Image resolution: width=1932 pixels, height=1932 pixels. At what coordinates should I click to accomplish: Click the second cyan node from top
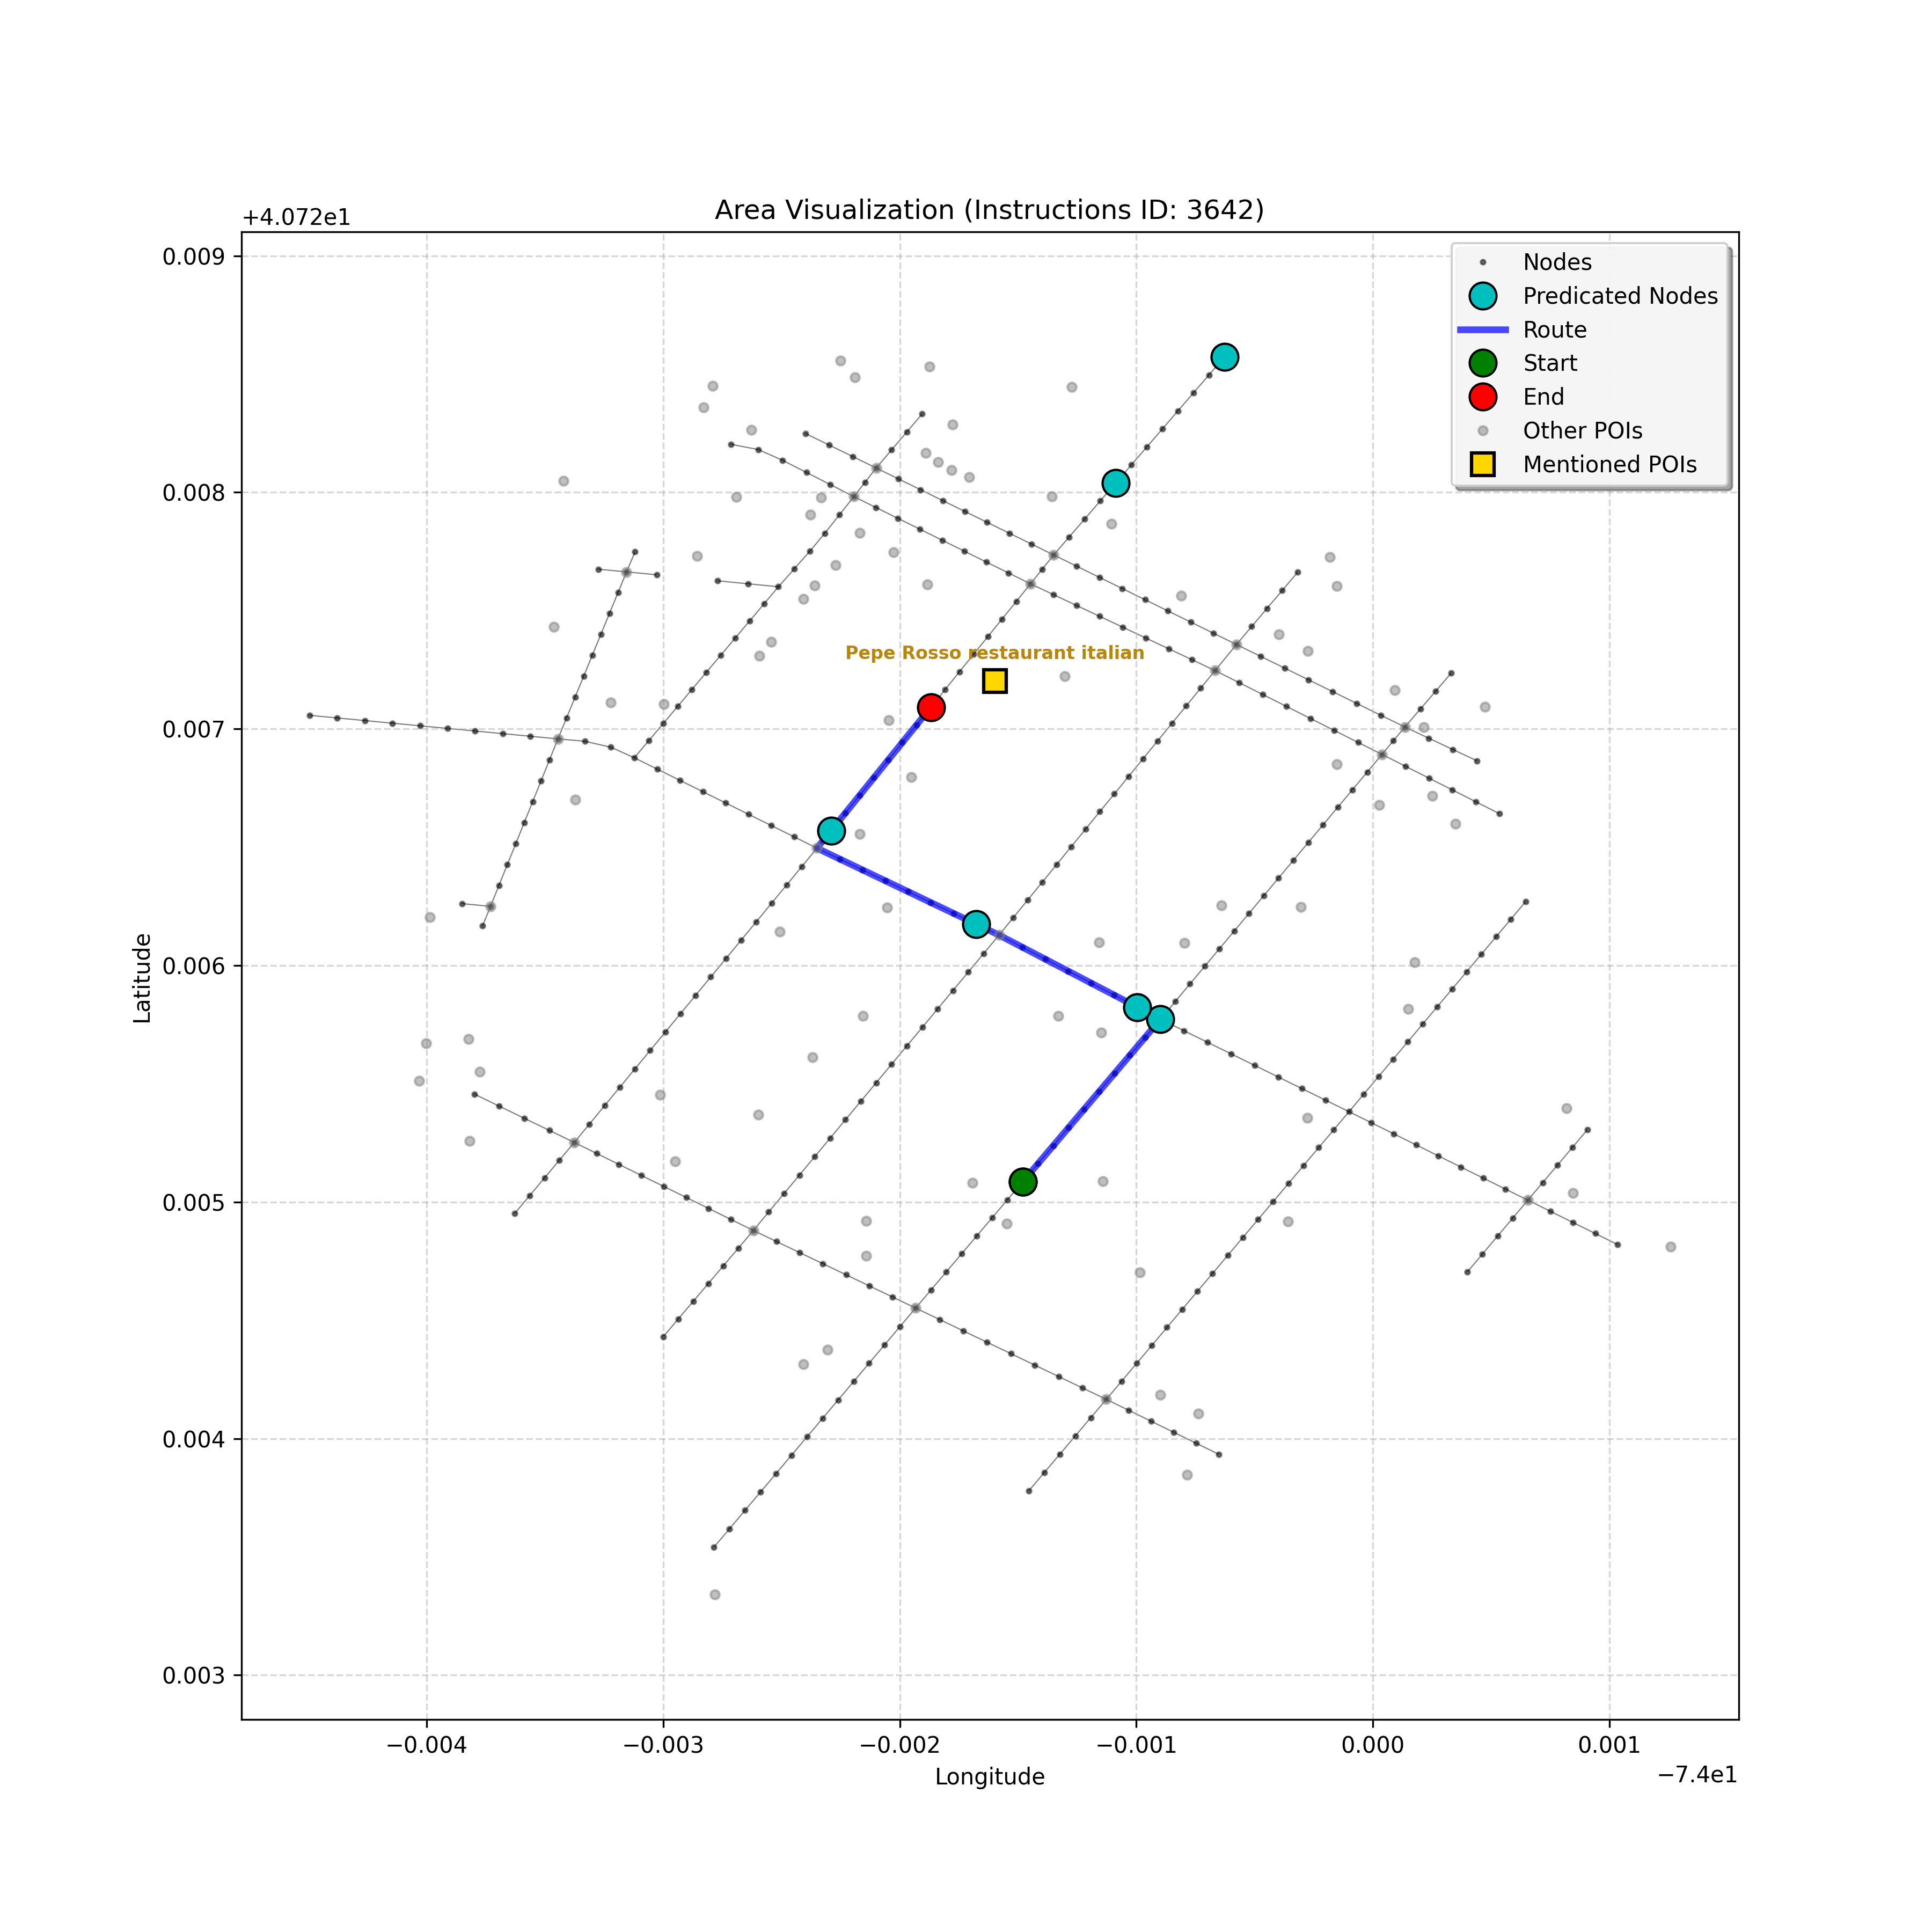1116,483
